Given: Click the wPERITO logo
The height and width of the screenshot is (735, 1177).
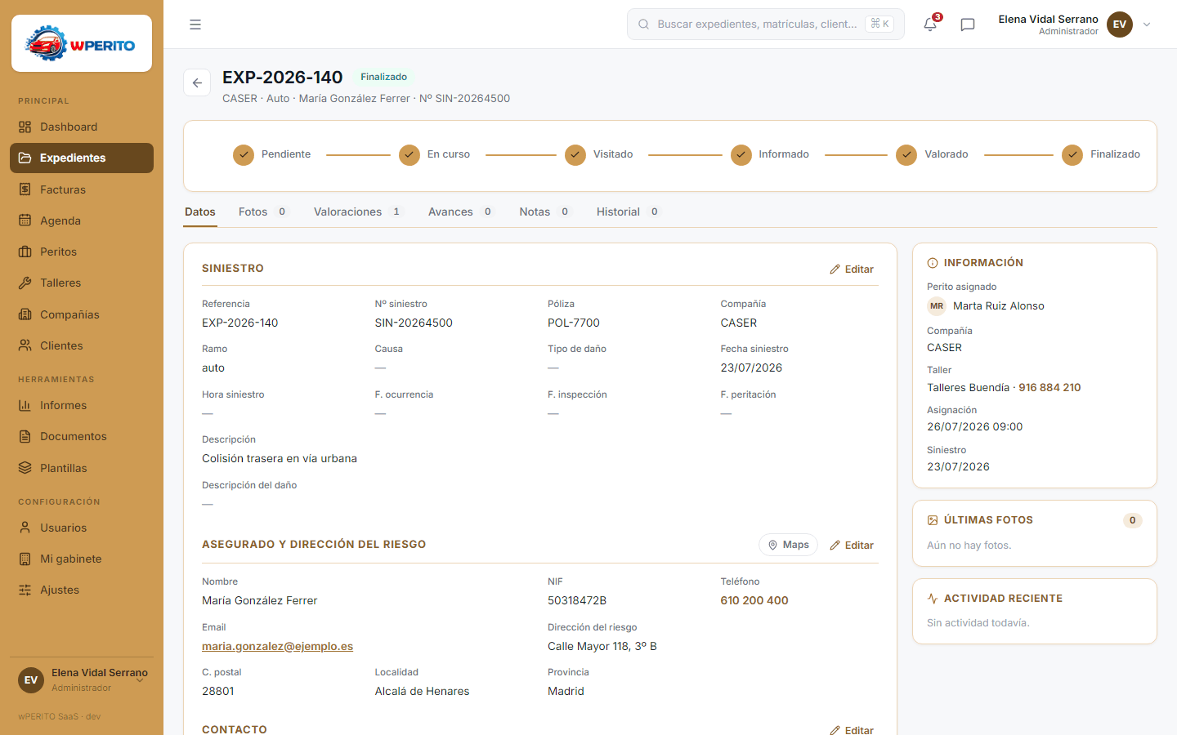Looking at the screenshot, I should [x=82, y=44].
